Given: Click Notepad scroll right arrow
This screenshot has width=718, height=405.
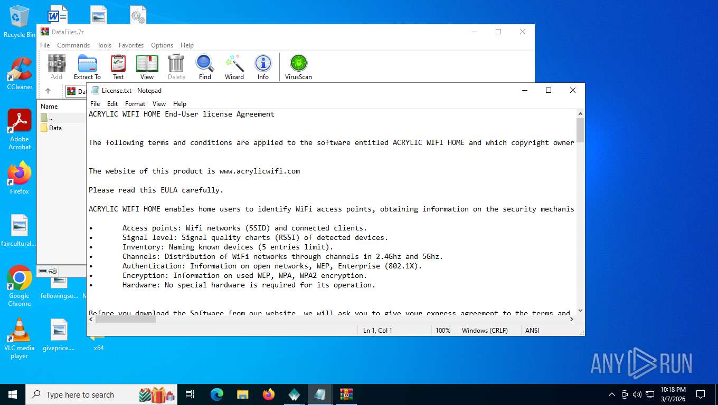Looking at the screenshot, I should (x=572, y=319).
